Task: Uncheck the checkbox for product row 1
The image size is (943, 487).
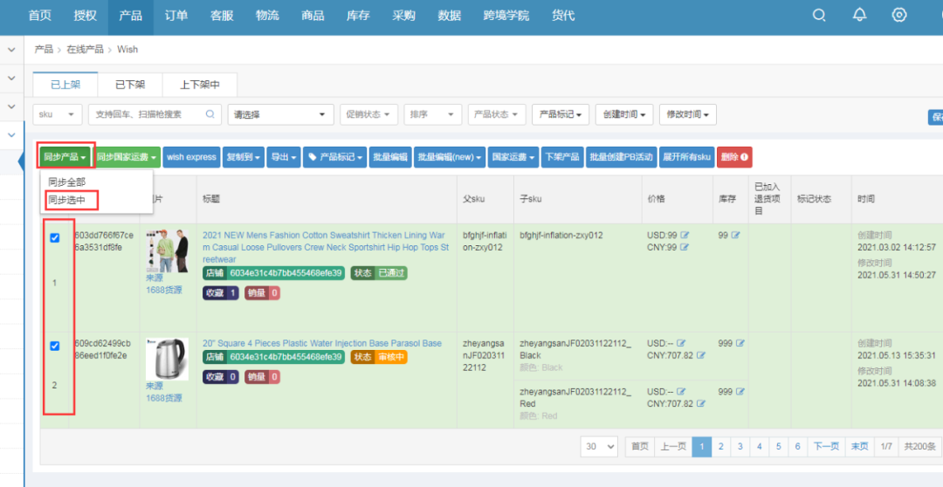Action: coord(55,238)
